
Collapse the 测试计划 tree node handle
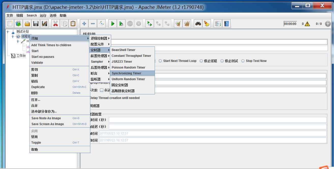click(x=8, y=32)
